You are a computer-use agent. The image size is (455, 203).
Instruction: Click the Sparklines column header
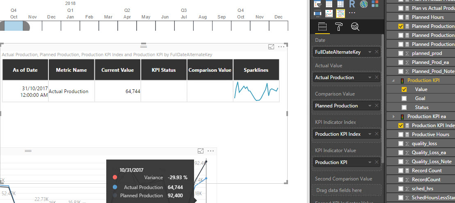click(x=256, y=70)
